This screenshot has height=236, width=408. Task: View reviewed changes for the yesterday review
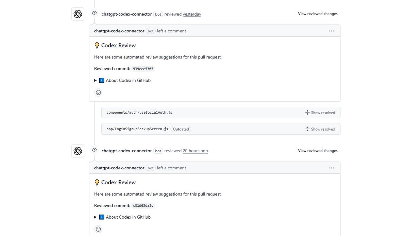[x=318, y=14]
